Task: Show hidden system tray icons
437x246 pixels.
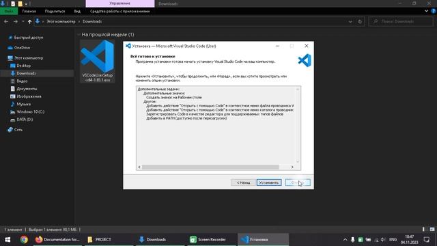Action: 345,240
